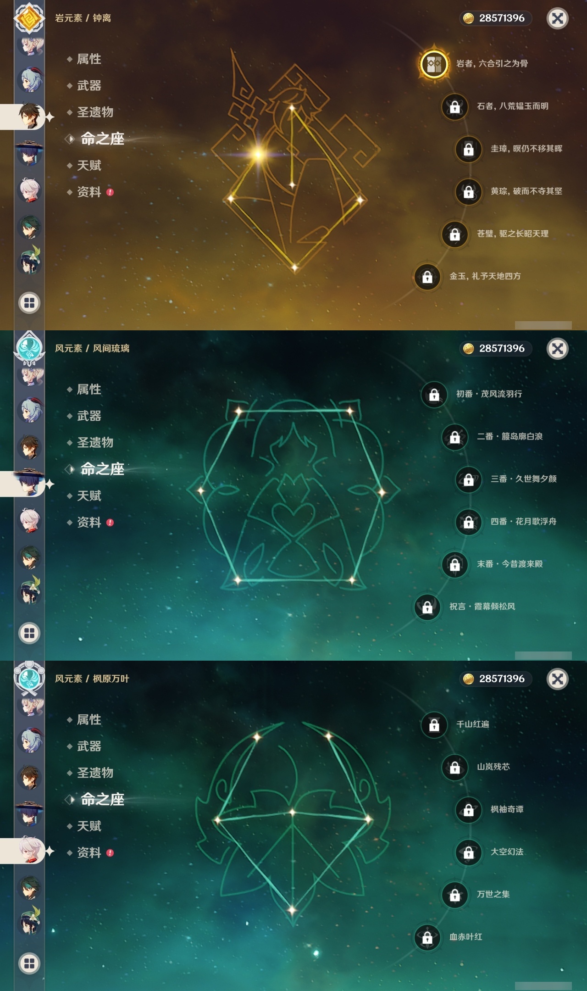
Task: Close the 风间琉璃 constellation screen
Action: point(558,349)
